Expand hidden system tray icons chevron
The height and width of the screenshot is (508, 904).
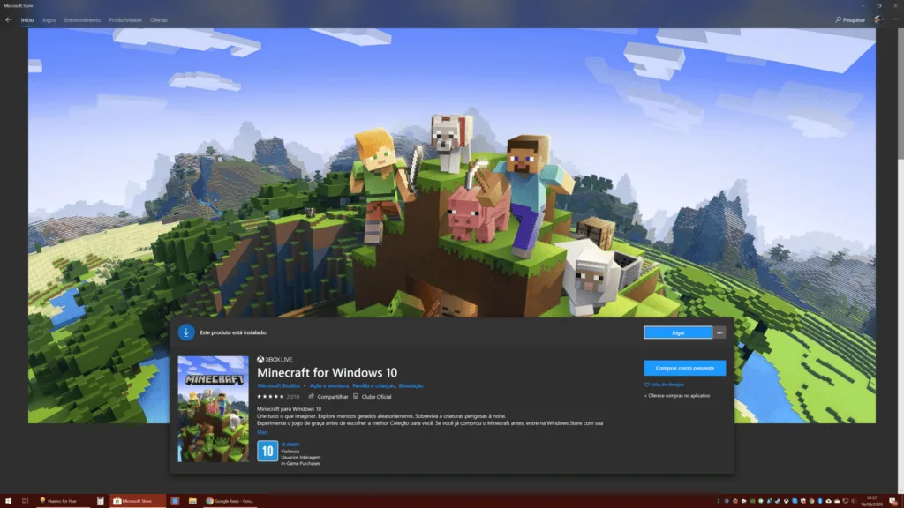coord(719,501)
